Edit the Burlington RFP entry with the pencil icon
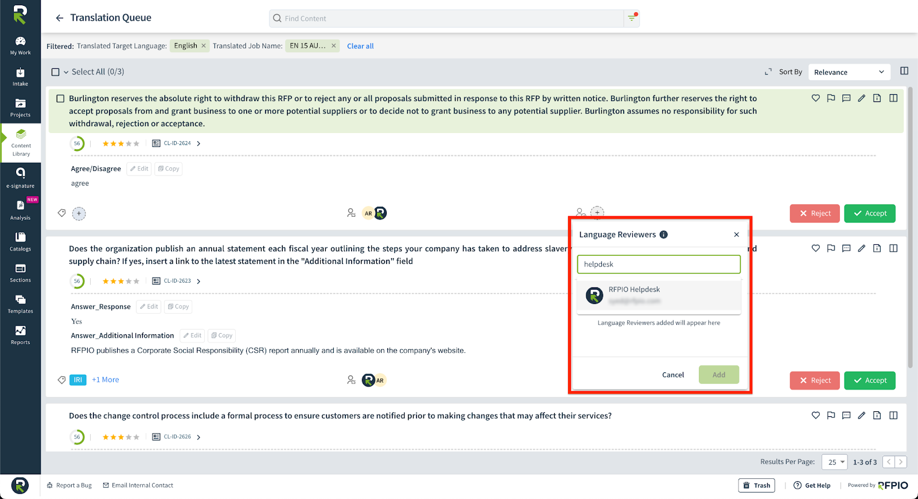 tap(862, 98)
